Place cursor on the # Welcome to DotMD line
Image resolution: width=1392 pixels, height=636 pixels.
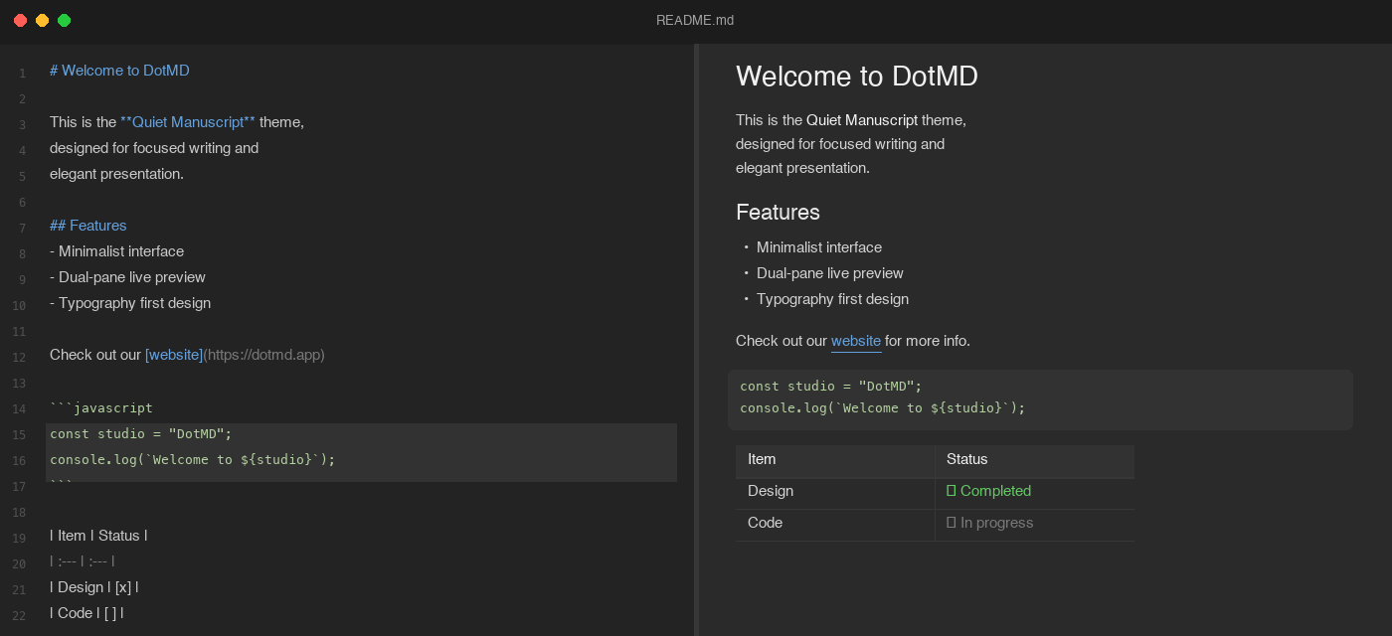[119, 71]
